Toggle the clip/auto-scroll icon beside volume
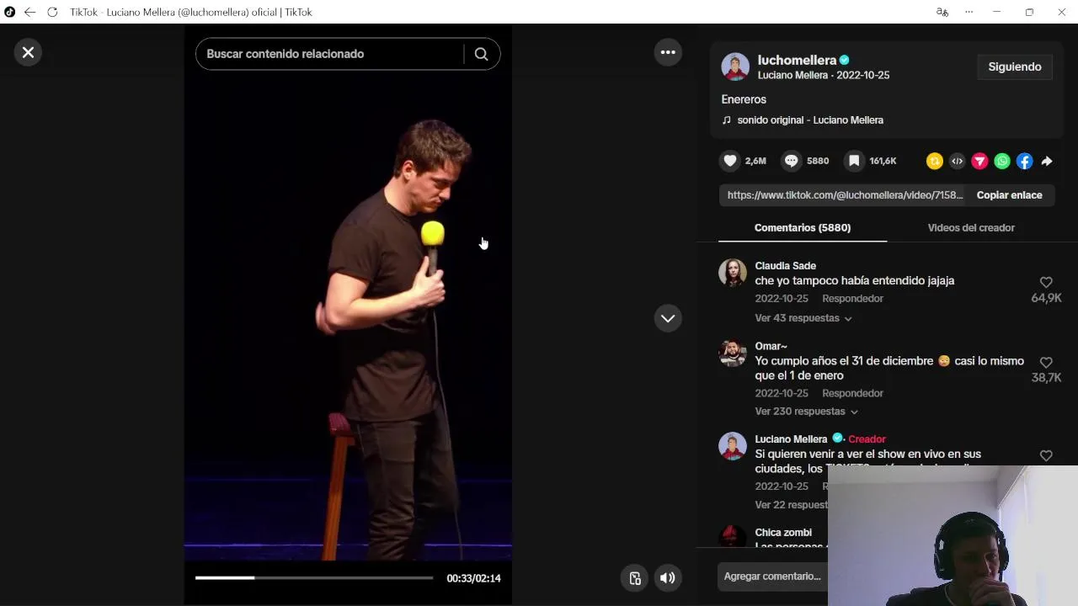The width and height of the screenshot is (1078, 606). (x=635, y=578)
